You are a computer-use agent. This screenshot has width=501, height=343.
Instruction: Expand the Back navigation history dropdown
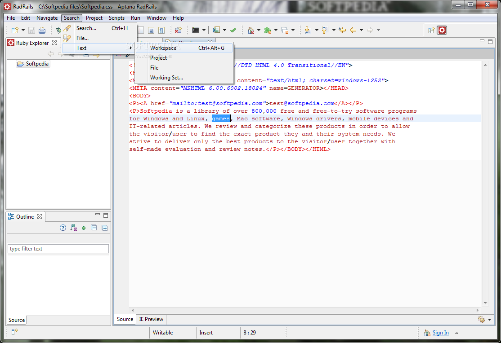(x=362, y=31)
